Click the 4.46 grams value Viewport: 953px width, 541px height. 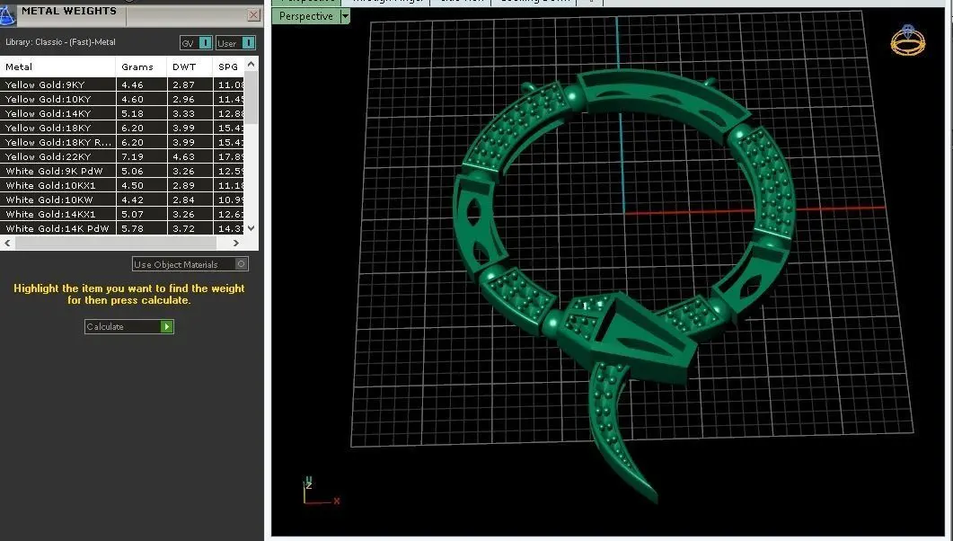point(133,85)
